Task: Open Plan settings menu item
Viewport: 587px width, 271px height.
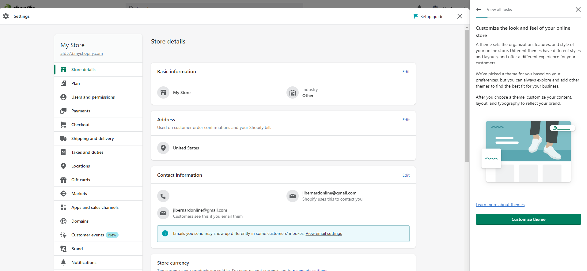Action: tap(98, 83)
